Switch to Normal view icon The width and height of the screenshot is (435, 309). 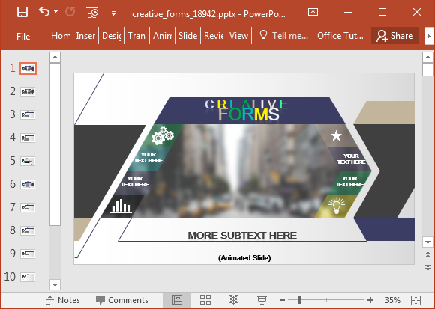tap(177, 300)
